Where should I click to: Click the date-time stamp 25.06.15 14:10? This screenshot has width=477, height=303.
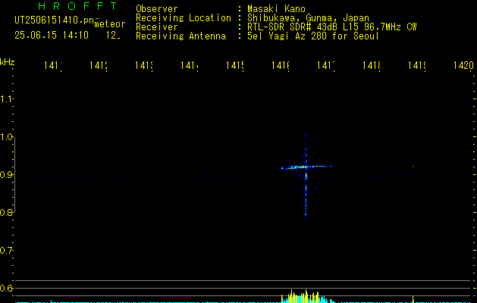coord(52,36)
